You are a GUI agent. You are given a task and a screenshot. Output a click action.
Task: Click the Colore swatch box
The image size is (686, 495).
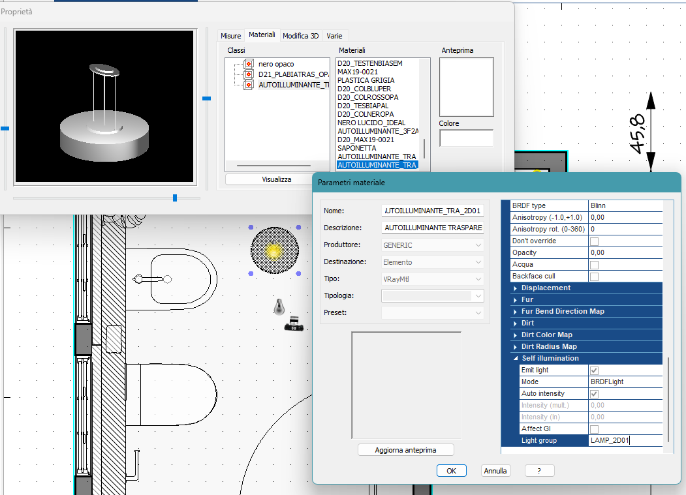pos(467,138)
